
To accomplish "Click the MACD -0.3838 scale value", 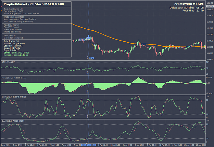I will click(x=210, y=93).
